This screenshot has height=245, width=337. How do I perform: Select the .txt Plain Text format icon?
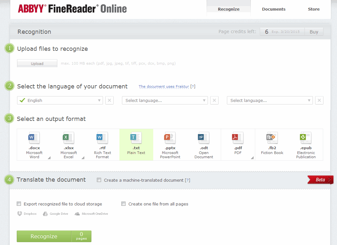coord(136,138)
